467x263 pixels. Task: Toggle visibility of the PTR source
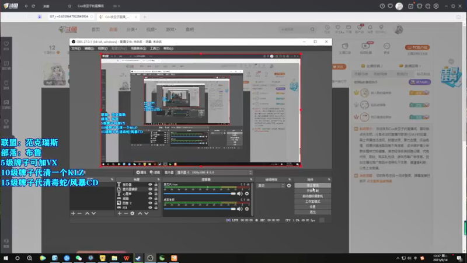(x=150, y=207)
